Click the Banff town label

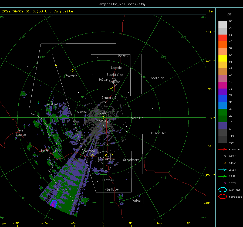45,151
